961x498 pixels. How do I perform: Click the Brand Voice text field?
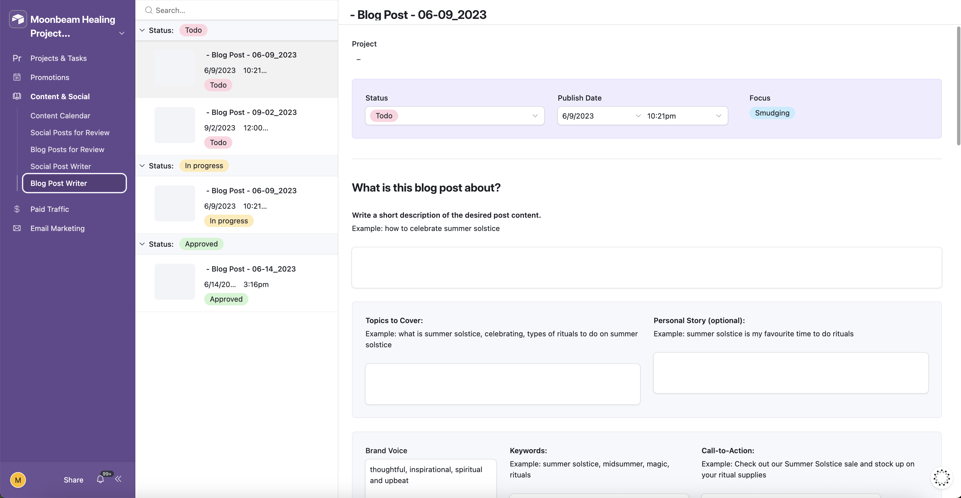[x=431, y=478]
